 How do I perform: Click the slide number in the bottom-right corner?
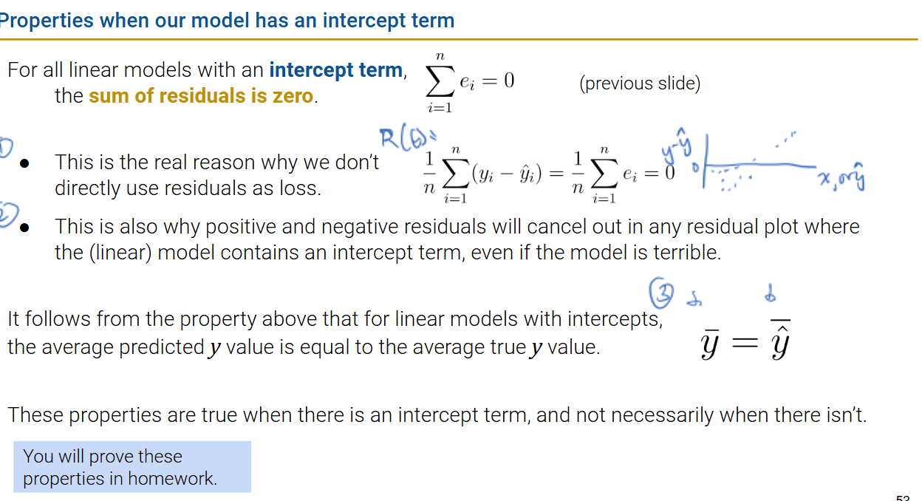tap(902, 497)
